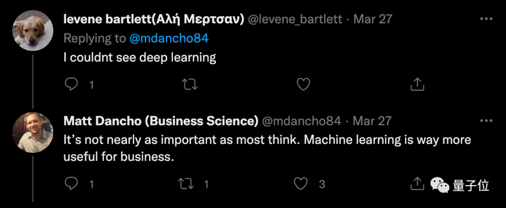Image resolution: width=506 pixels, height=208 pixels.
Task: Share levene bartlett's tweet
Action: pos(417,85)
